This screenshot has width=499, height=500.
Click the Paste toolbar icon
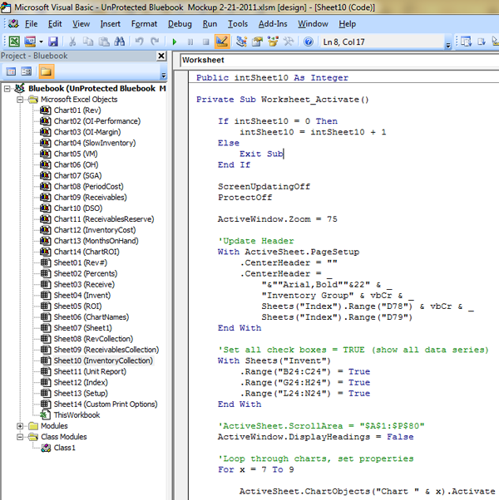[x=104, y=42]
